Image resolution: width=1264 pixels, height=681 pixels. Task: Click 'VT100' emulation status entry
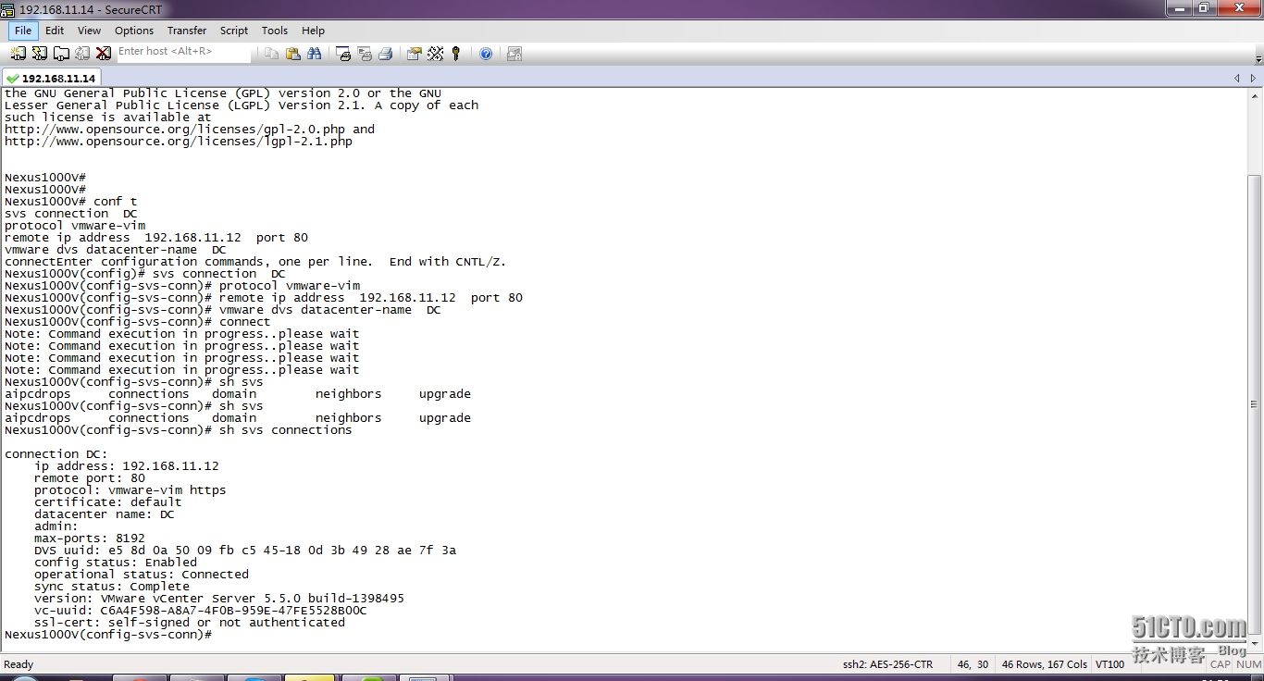pyautogui.click(x=1110, y=664)
